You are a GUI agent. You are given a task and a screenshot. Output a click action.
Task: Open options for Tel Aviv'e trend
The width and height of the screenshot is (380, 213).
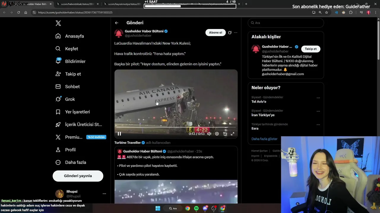pos(318,98)
